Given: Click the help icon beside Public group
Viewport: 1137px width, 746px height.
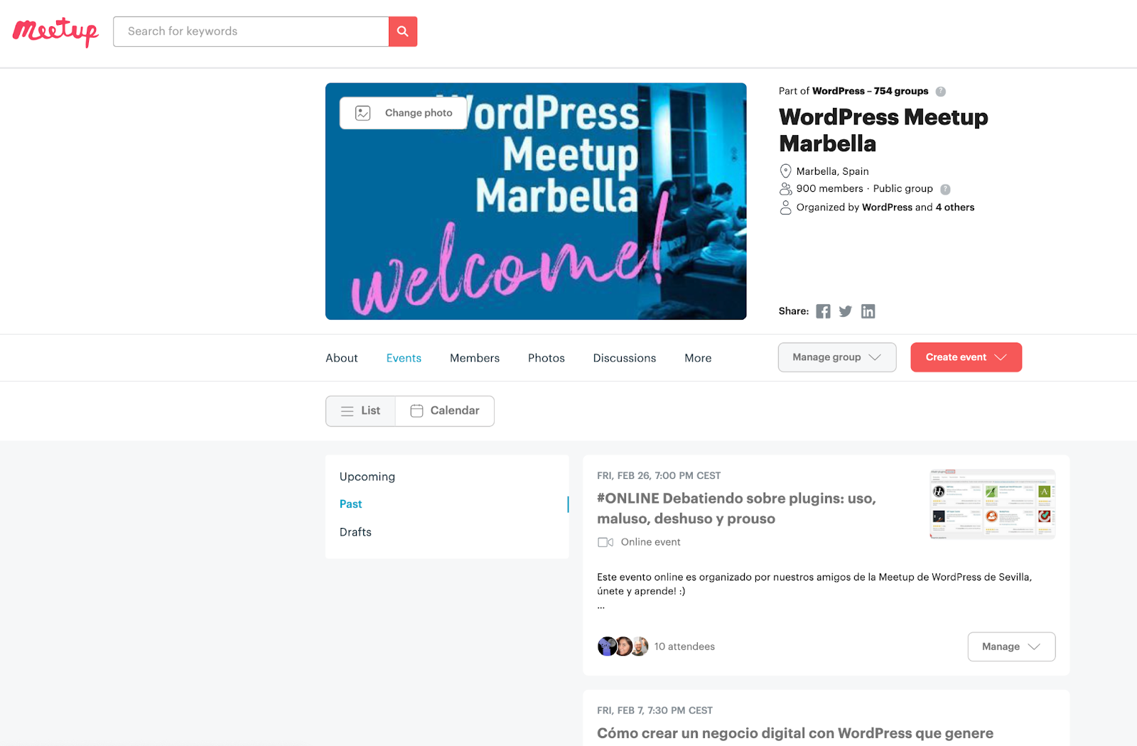Looking at the screenshot, I should pyautogui.click(x=945, y=189).
